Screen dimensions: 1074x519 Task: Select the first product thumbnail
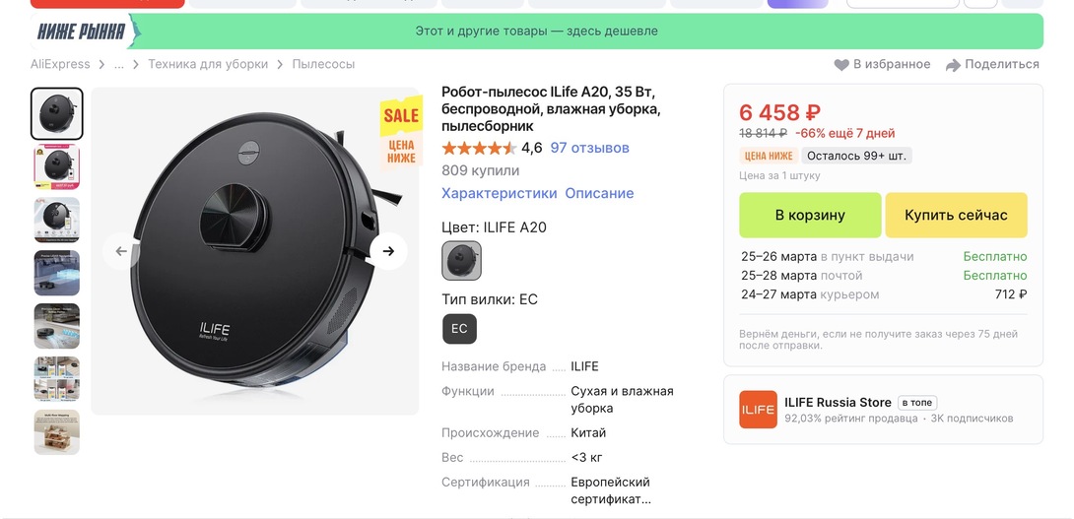pyautogui.click(x=57, y=113)
